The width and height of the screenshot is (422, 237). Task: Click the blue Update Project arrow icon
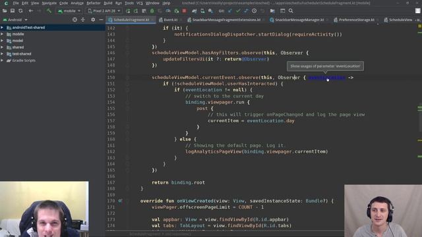(x=230, y=11)
